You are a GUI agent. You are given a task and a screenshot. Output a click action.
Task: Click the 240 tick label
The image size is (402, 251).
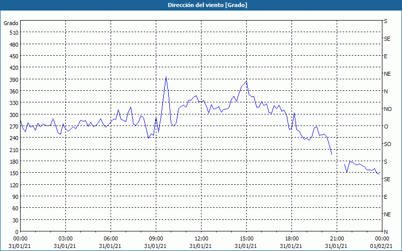[14, 138]
